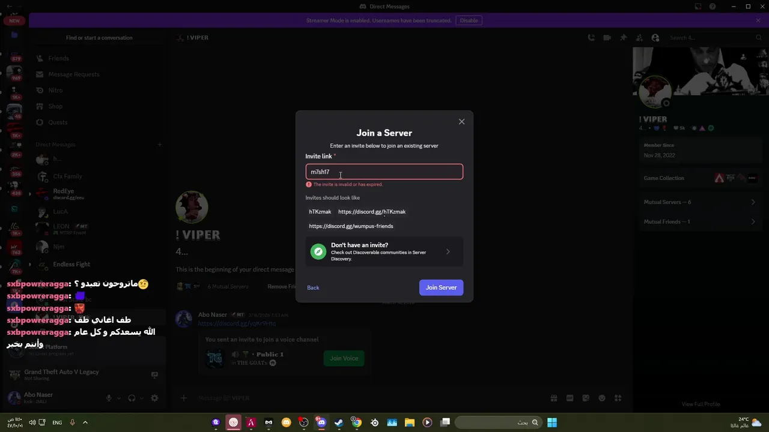The image size is (769, 432).
Task: Click Find or start a conversation
Action: pos(99,38)
